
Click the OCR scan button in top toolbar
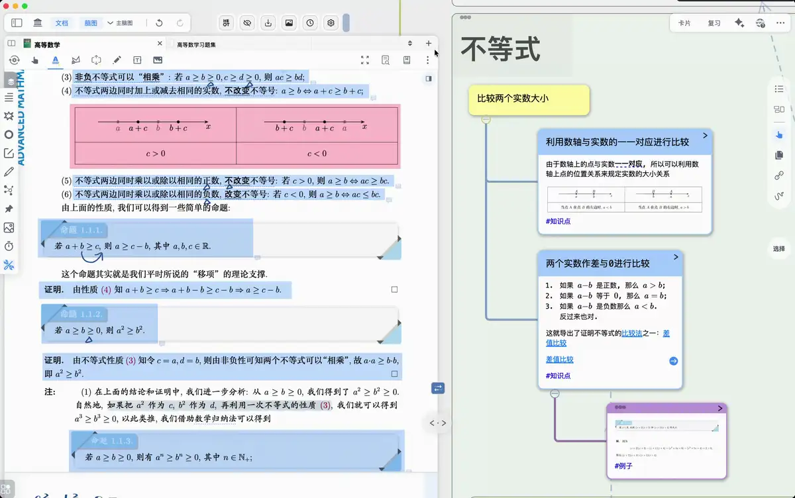(x=227, y=23)
